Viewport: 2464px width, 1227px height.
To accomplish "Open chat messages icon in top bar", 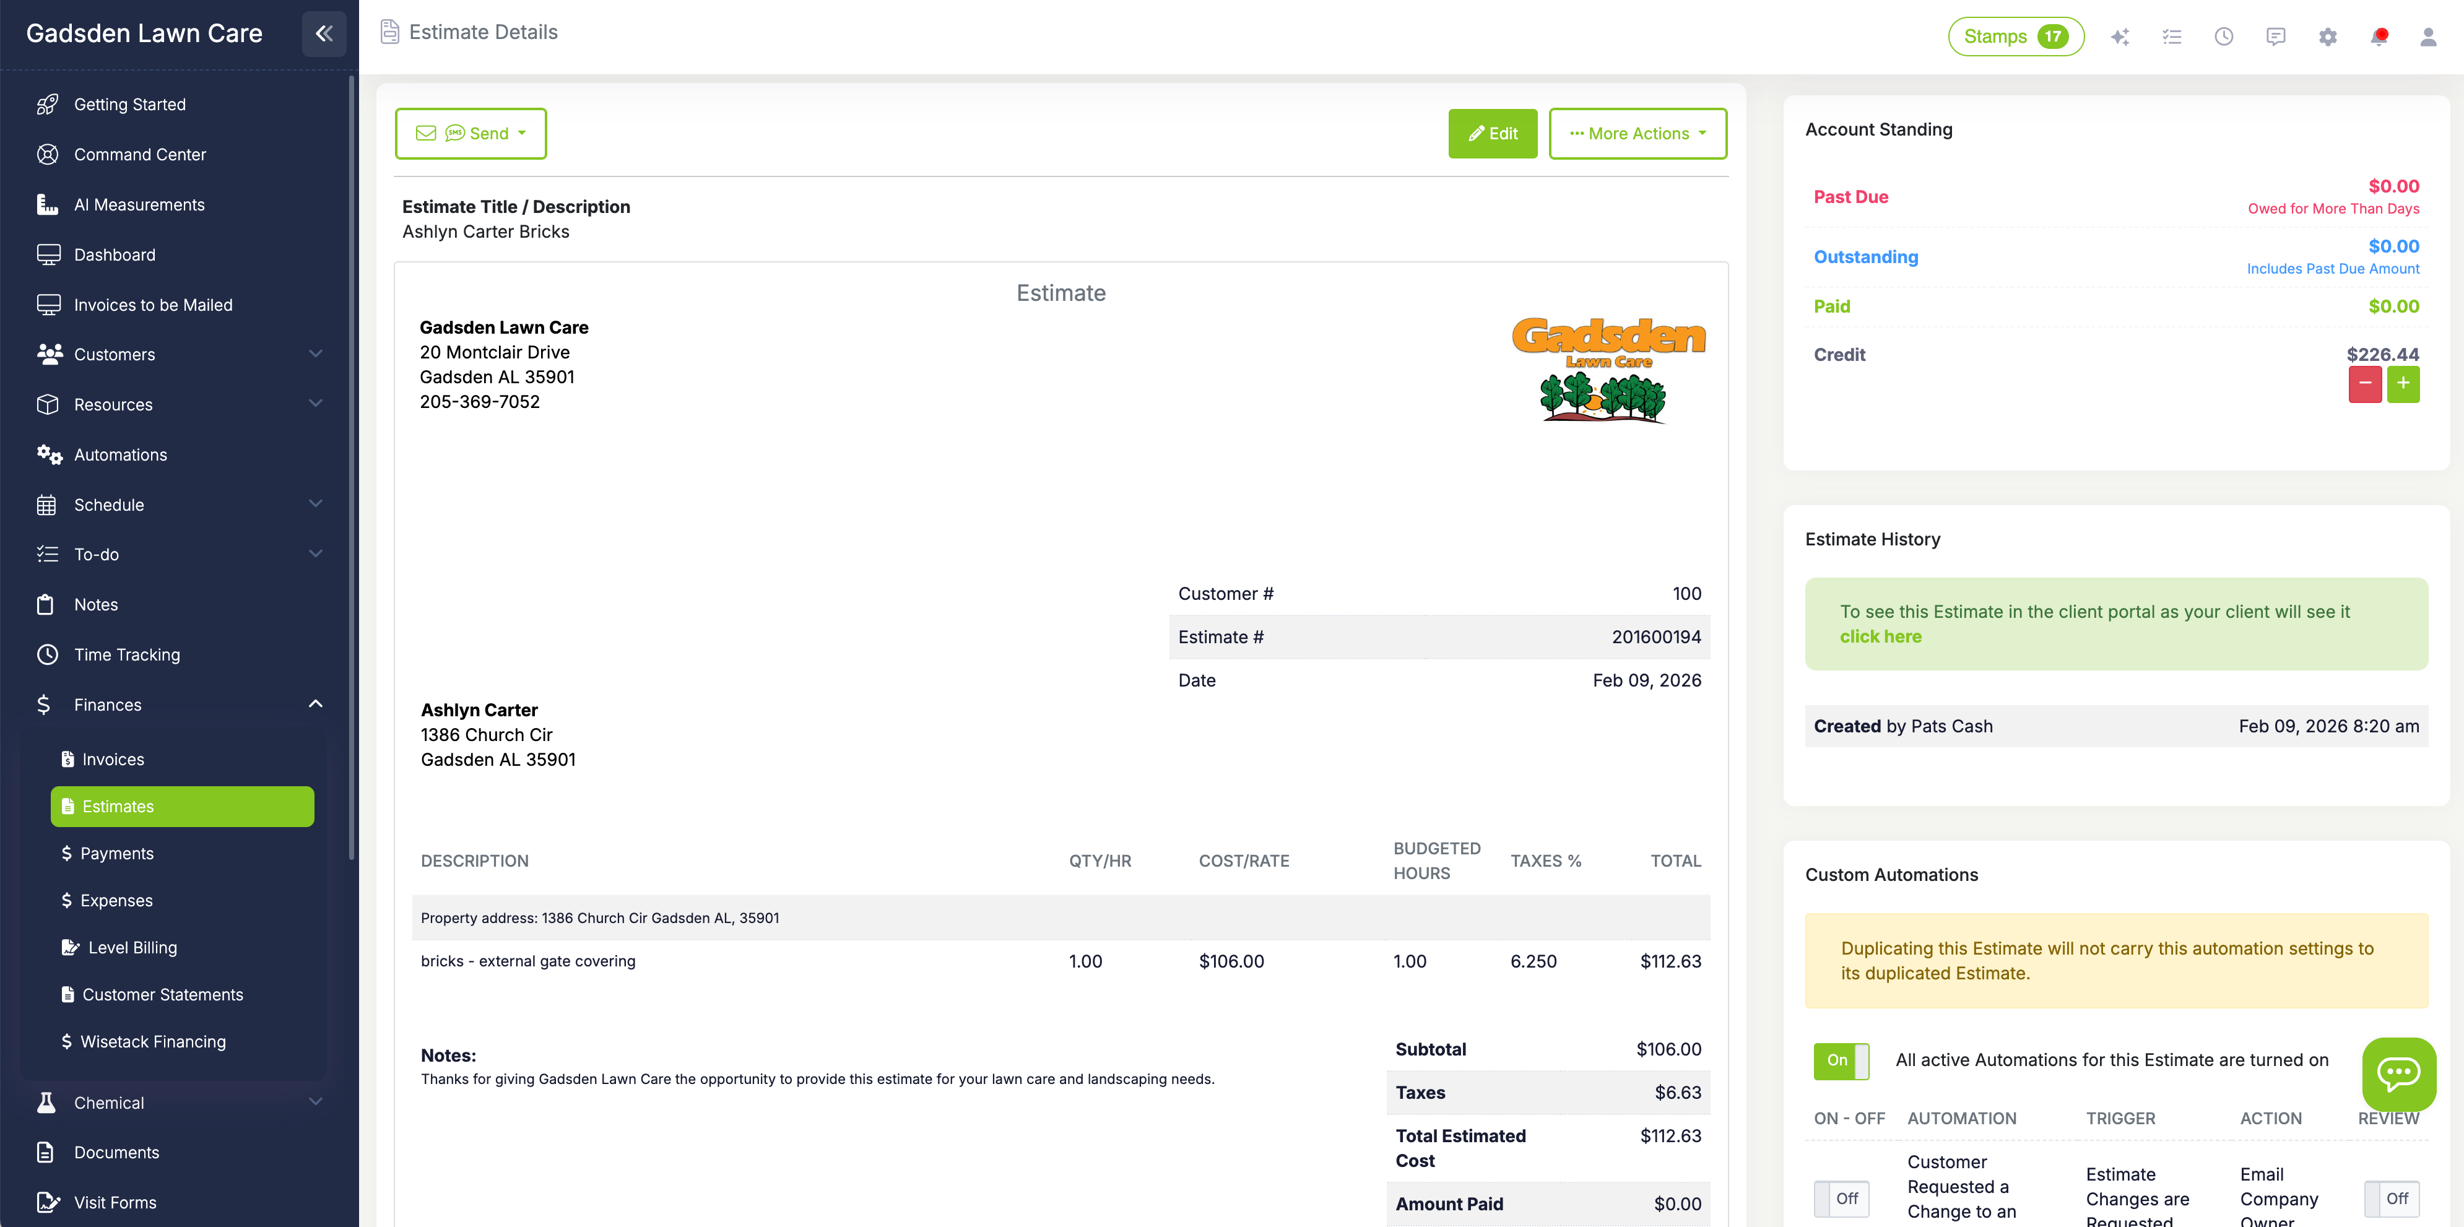I will coord(2276,37).
